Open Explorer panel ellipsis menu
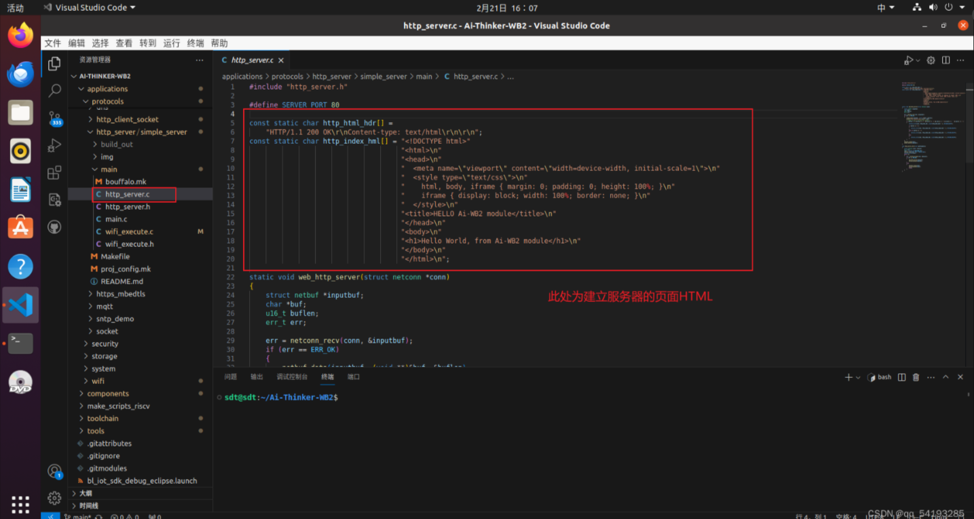Viewport: 974px width, 519px height. [200, 60]
